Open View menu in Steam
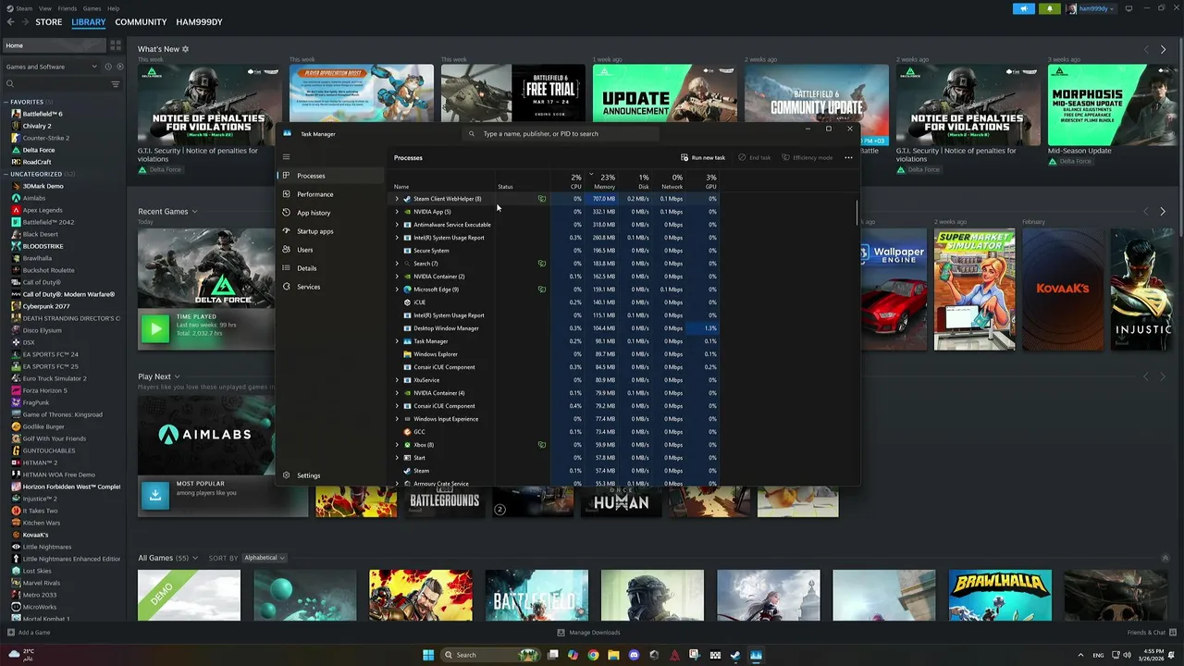Viewport: 1184px width, 666px height. 45,8
